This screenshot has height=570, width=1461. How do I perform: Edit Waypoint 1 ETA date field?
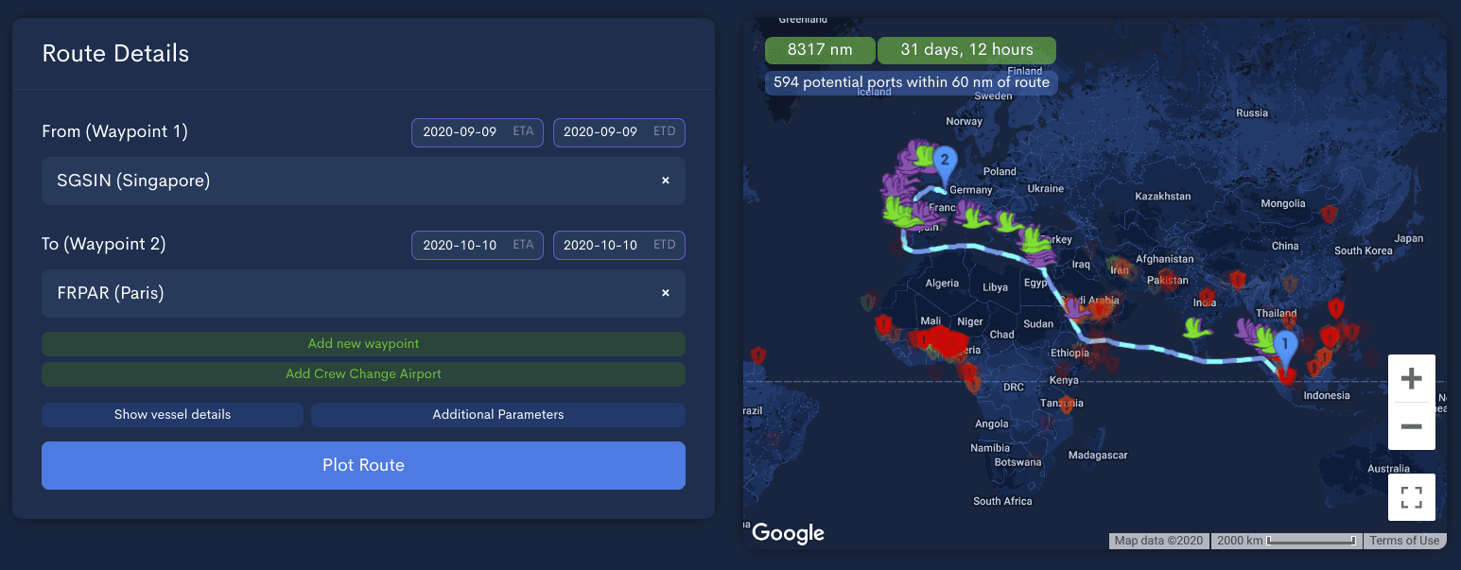coord(478,132)
